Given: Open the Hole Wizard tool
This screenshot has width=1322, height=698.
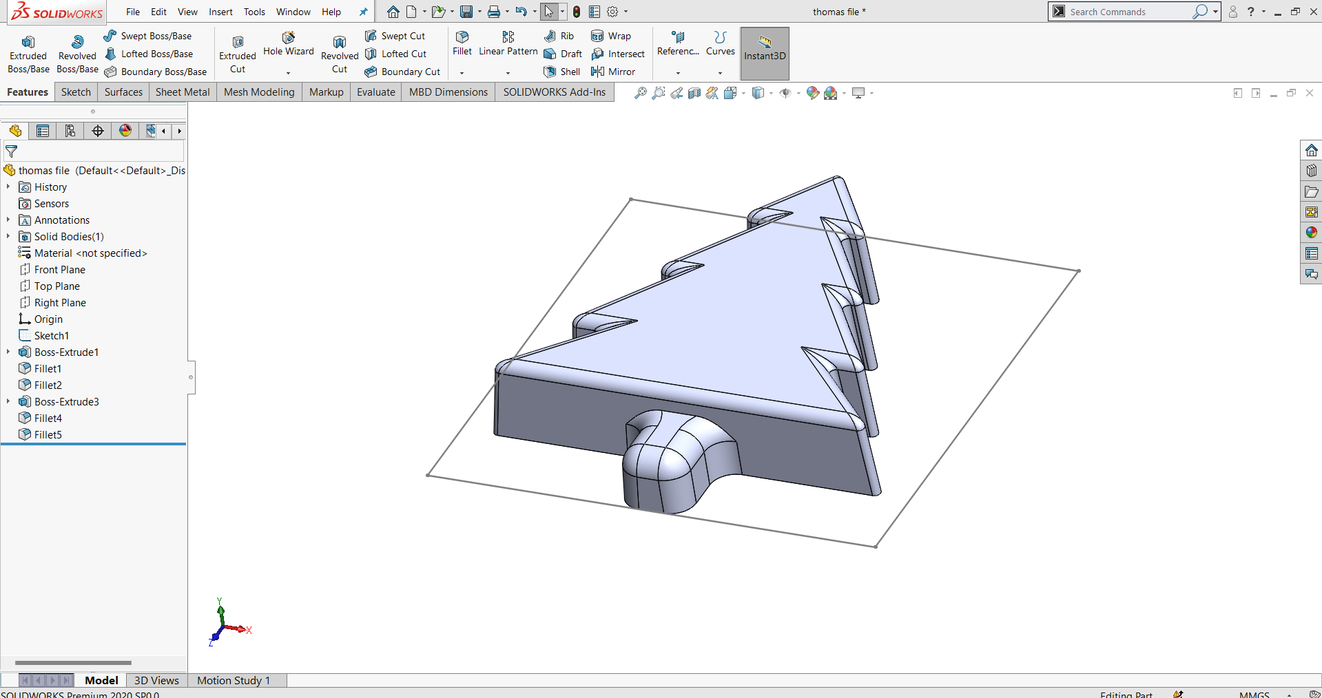Looking at the screenshot, I should click(x=288, y=44).
